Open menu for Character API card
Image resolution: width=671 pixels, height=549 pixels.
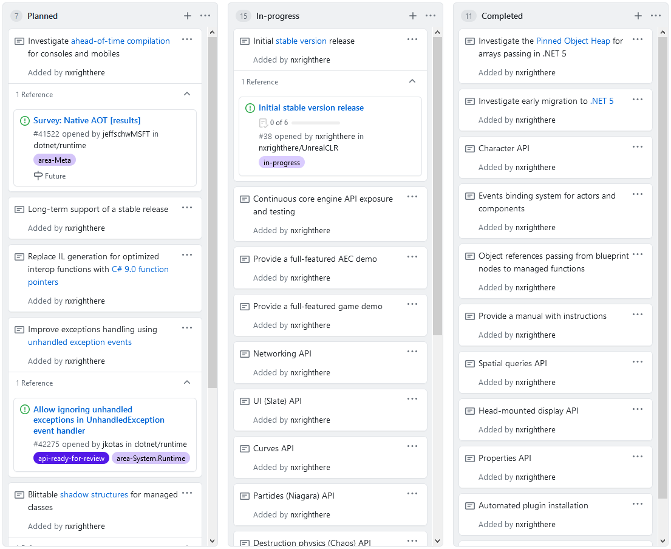pyautogui.click(x=638, y=147)
